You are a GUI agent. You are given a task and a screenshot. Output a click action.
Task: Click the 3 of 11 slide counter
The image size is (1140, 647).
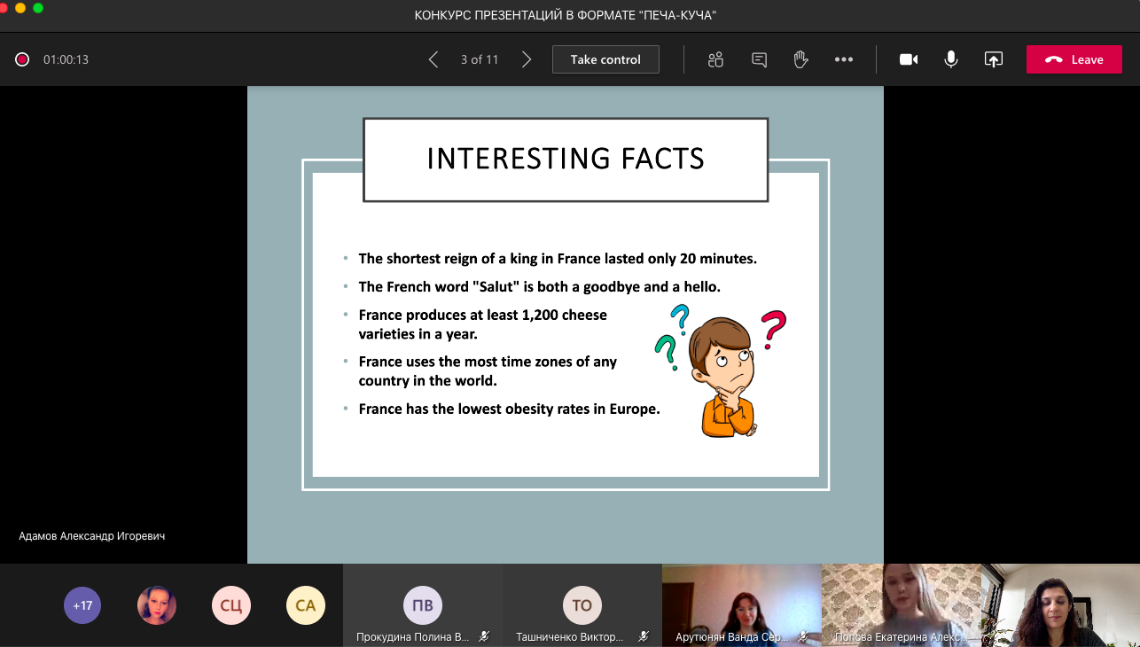coord(480,59)
